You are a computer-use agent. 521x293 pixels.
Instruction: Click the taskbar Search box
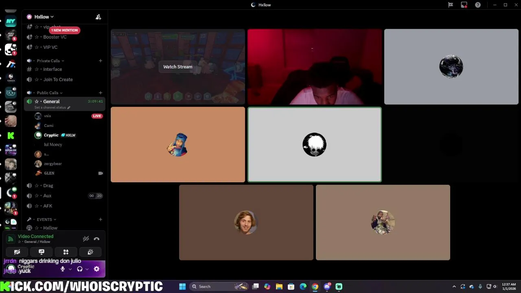220,286
